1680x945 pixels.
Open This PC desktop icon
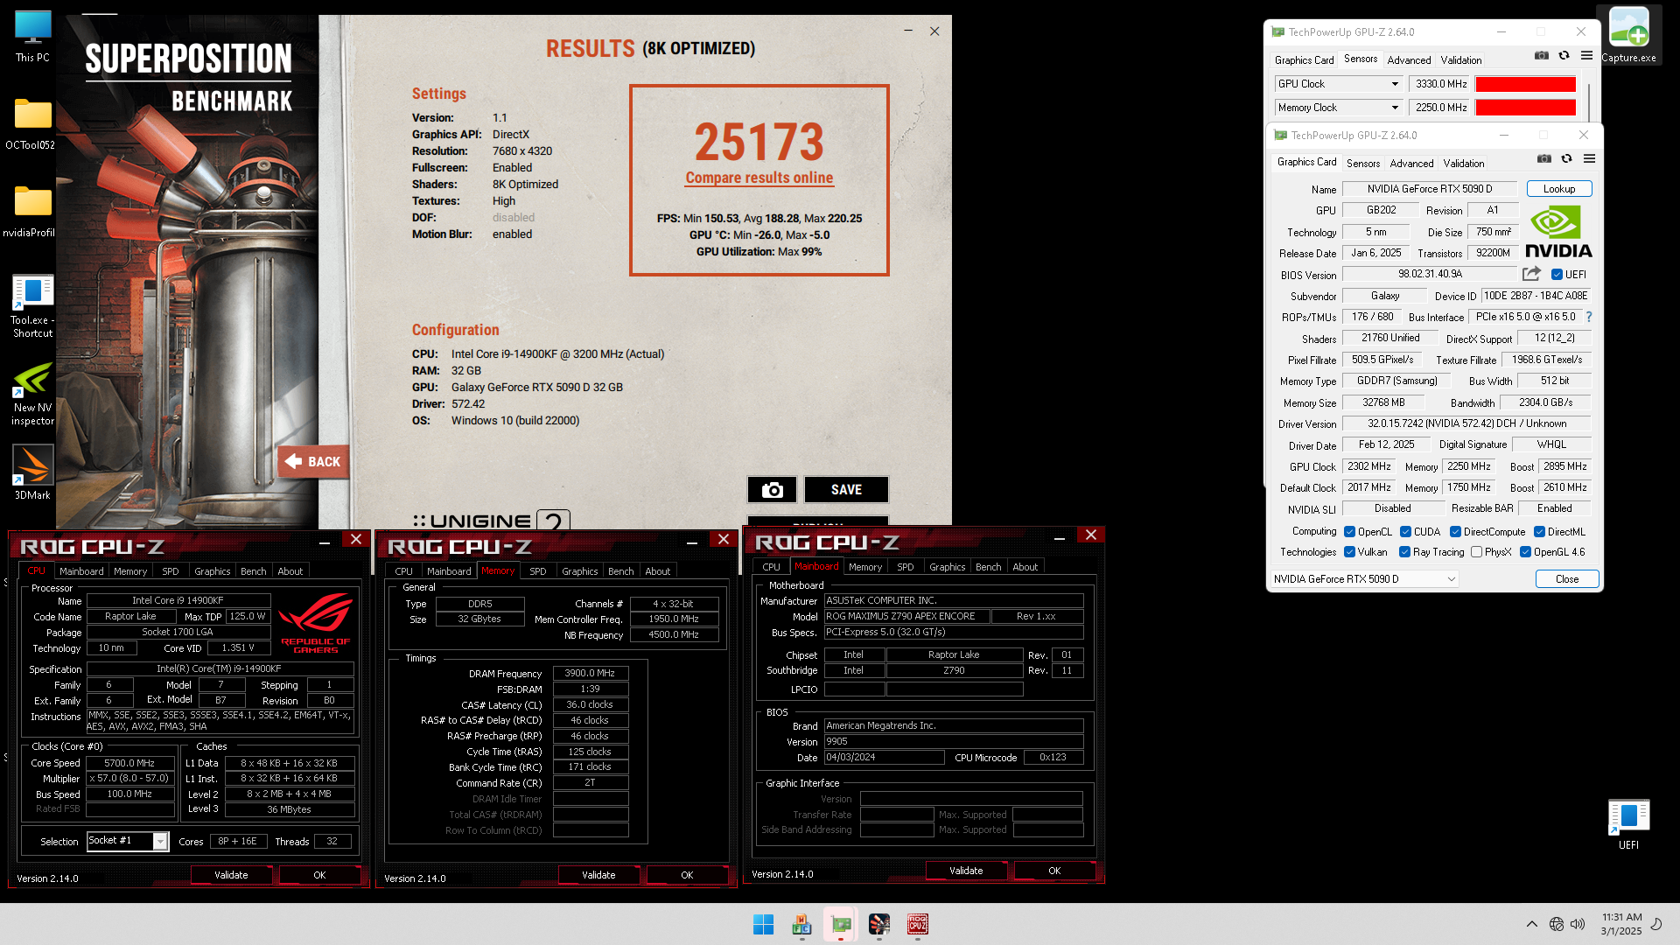(32, 37)
